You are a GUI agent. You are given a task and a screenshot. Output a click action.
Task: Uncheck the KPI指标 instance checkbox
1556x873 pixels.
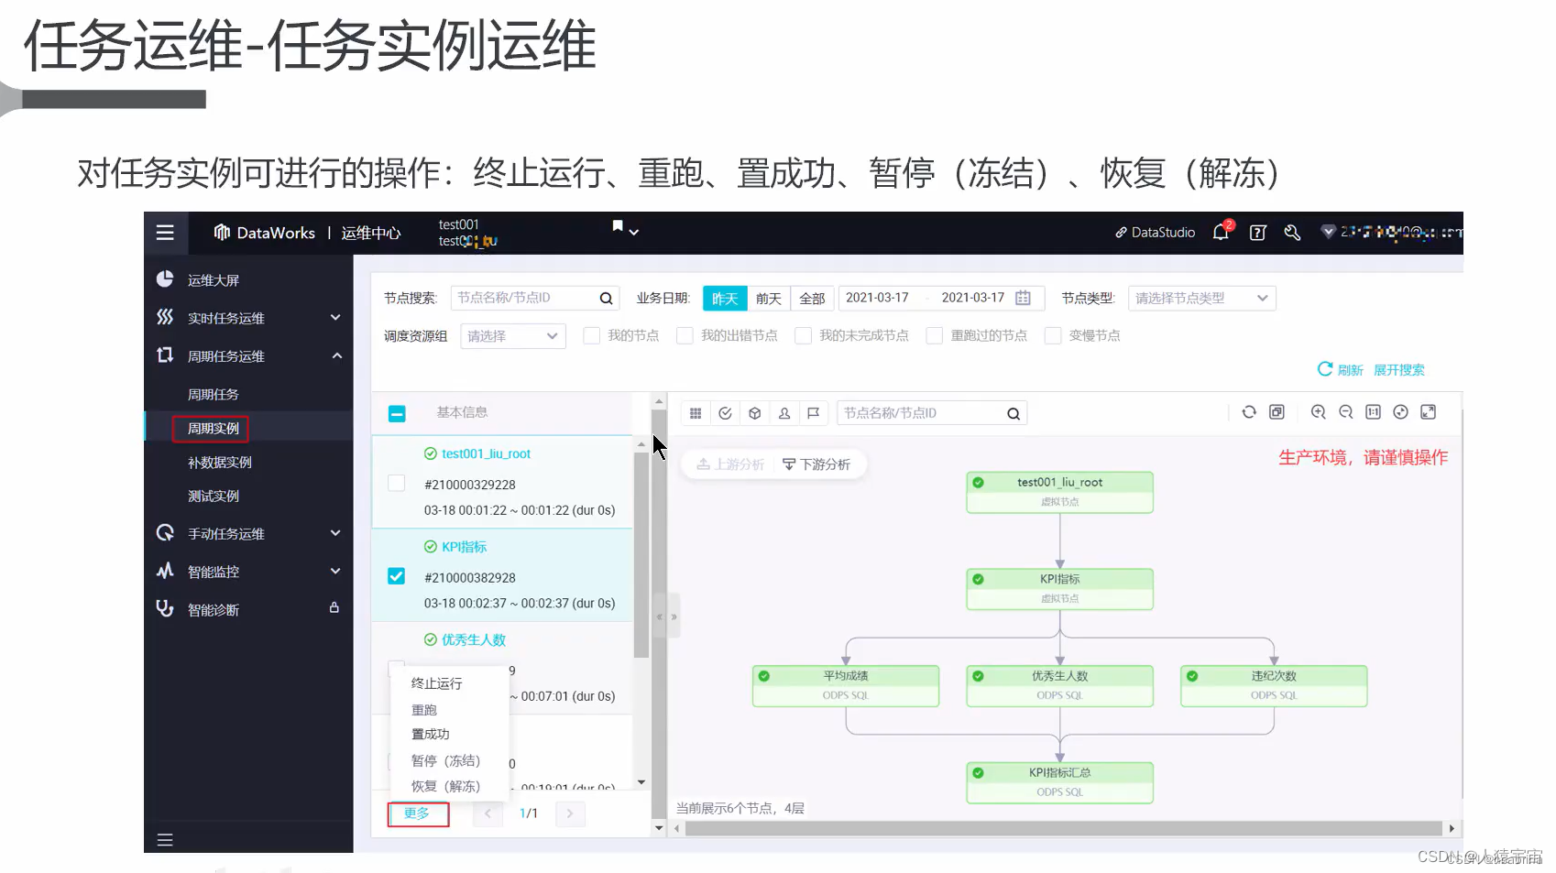pyautogui.click(x=396, y=576)
